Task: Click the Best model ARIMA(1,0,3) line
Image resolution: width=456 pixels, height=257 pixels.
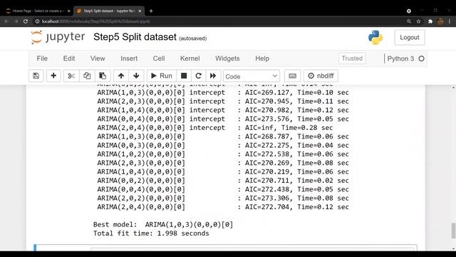Action: point(163,225)
